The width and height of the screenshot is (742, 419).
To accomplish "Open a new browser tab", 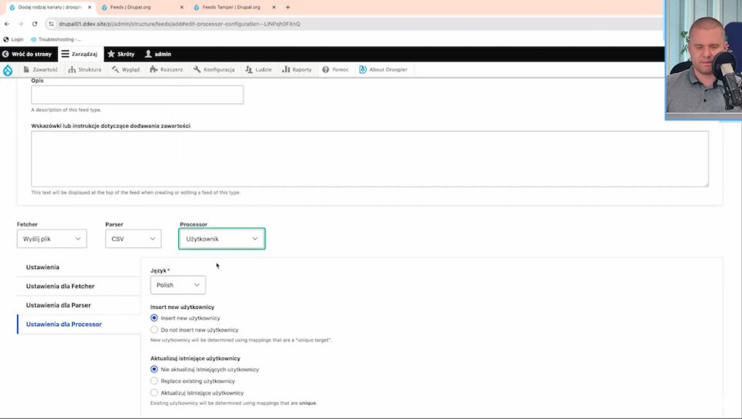I will 288,7.
